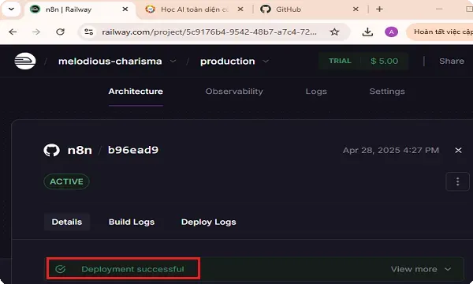Image resolution: width=473 pixels, height=284 pixels.
Task: Select the Details tab
Action: (67, 222)
